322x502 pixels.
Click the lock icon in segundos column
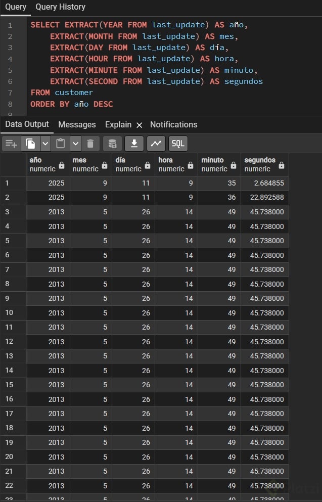(282, 165)
